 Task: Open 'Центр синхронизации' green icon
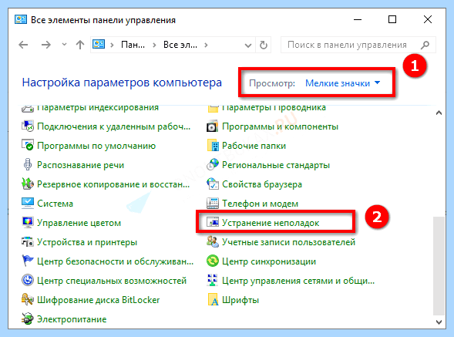pos(213,261)
